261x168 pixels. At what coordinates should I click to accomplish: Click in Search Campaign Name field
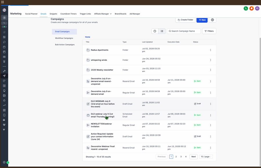point(184,31)
